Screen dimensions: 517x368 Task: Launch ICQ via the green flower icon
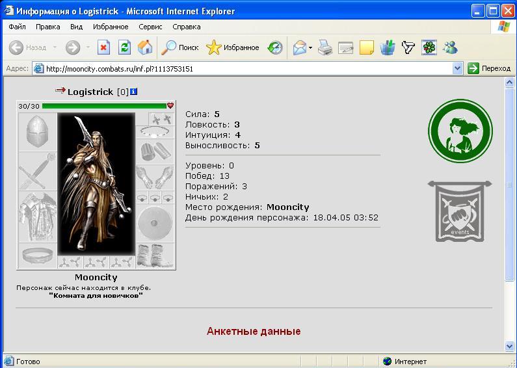coord(429,48)
